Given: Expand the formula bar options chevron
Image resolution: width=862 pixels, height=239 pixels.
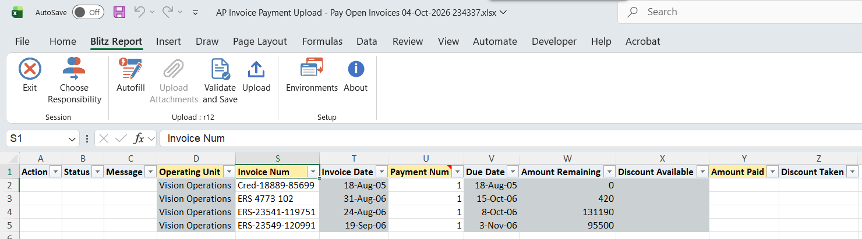Looking at the screenshot, I should (x=151, y=139).
